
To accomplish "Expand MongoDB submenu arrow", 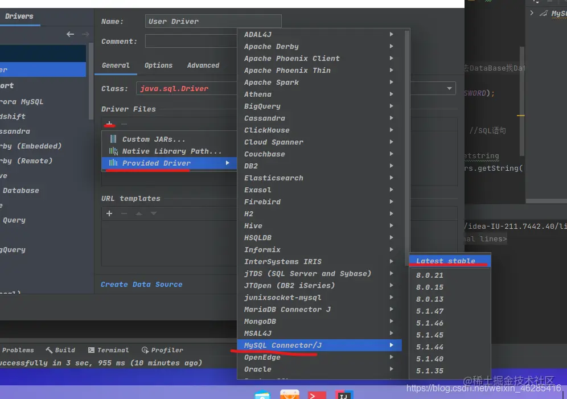I will point(391,321).
